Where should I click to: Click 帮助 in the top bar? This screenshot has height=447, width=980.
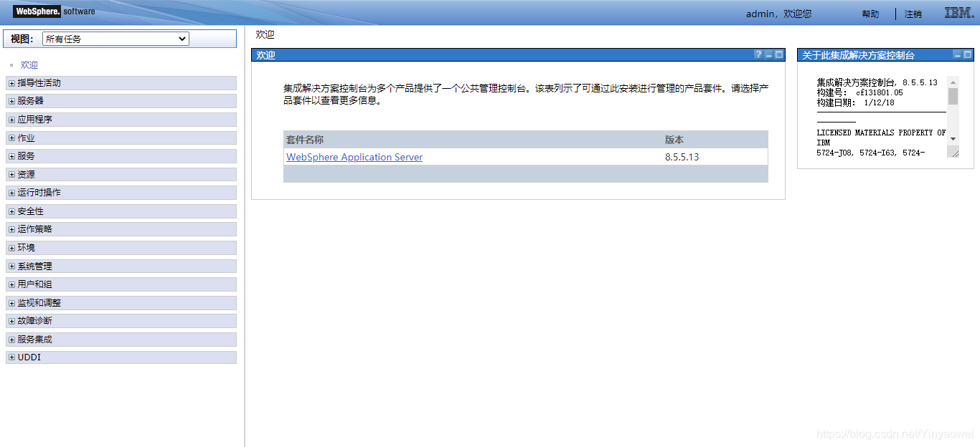pyautogui.click(x=870, y=14)
